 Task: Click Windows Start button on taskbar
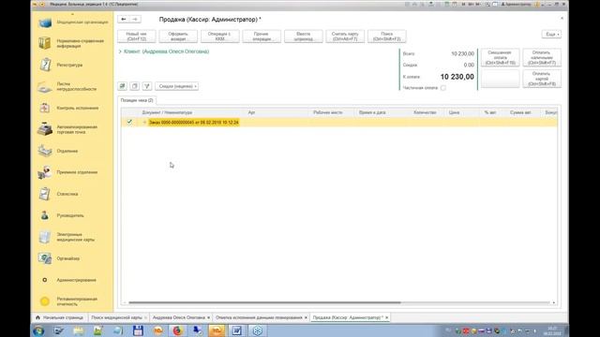[x=38, y=330]
